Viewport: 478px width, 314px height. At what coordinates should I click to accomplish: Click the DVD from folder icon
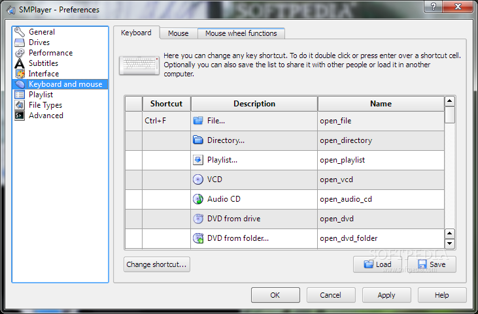click(x=198, y=238)
